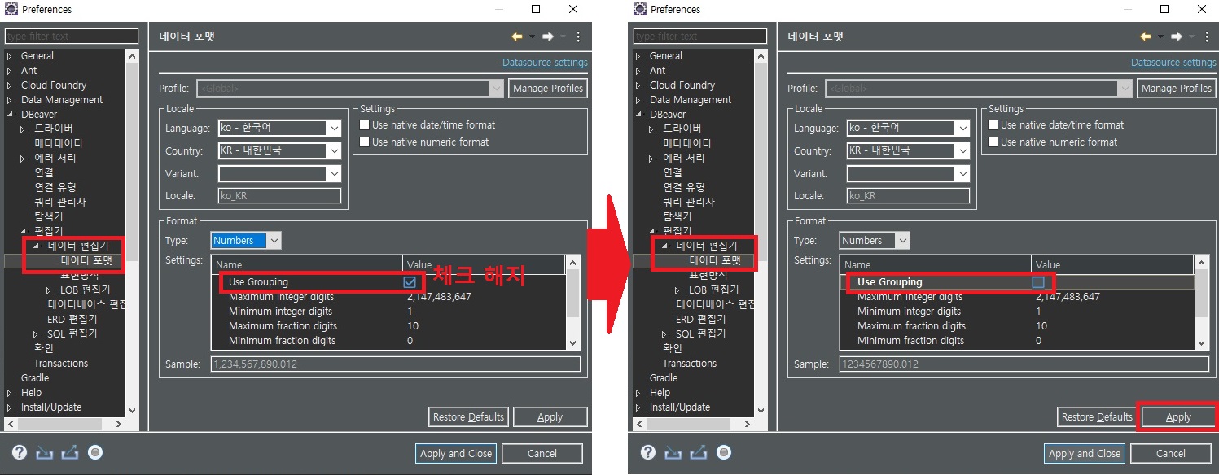
Task: Enable Use native date/time format in left window
Action: (x=364, y=125)
